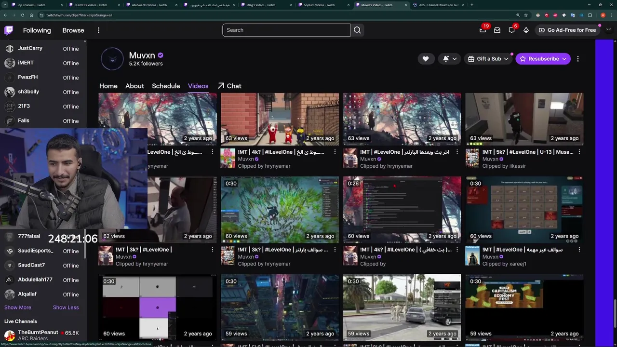Open SaudiEsports_ channel in sidebar
This screenshot has width=617, height=347.
click(x=42, y=251)
